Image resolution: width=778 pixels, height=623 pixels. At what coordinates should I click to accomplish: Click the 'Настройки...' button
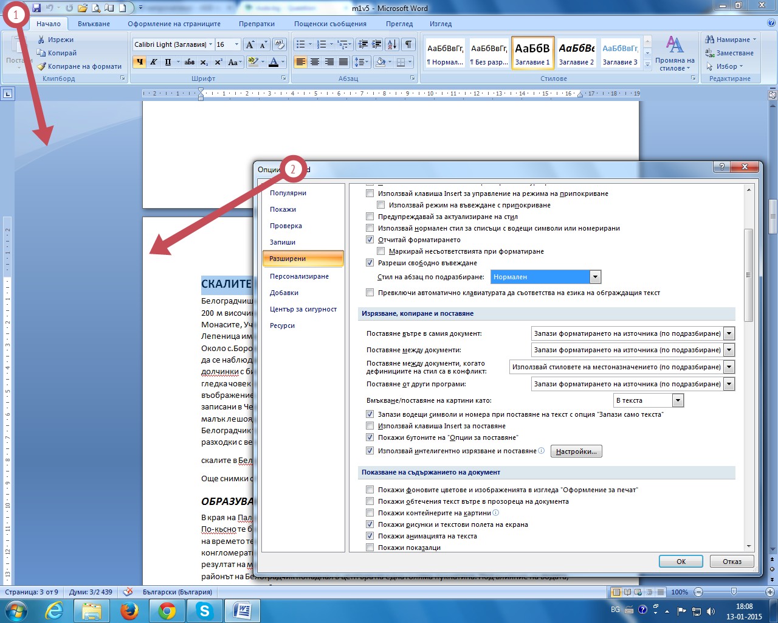click(576, 451)
